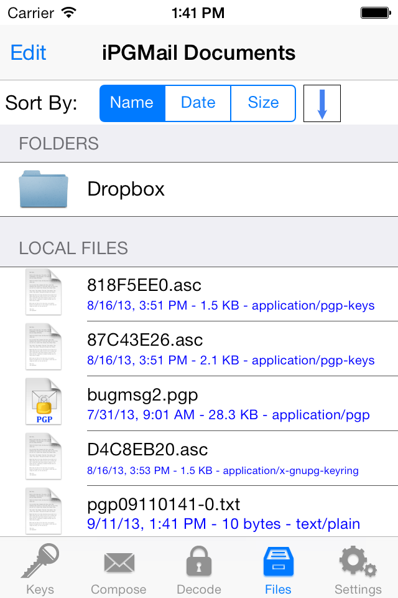
Task: Tap the pgp09110141-0.txt document icon
Action: click(x=44, y=512)
